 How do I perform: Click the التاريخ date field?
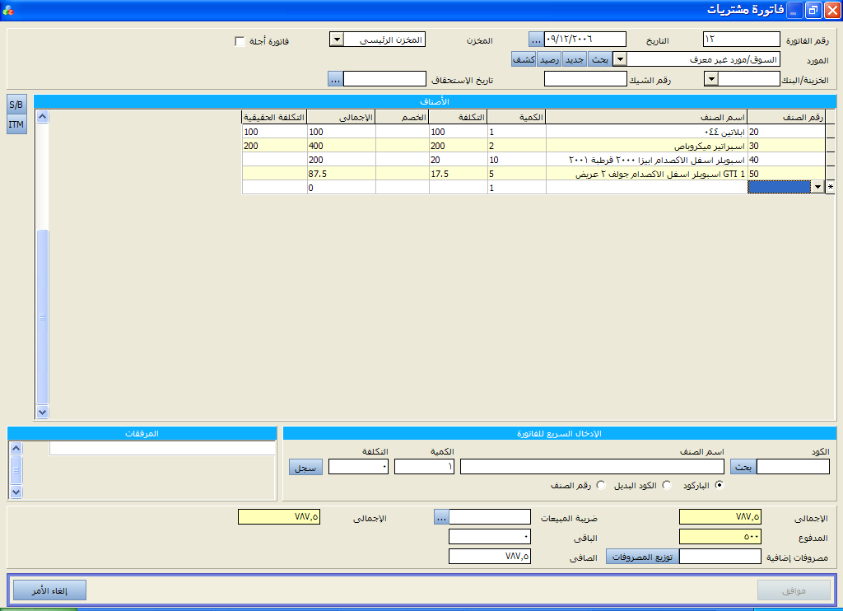(585, 40)
